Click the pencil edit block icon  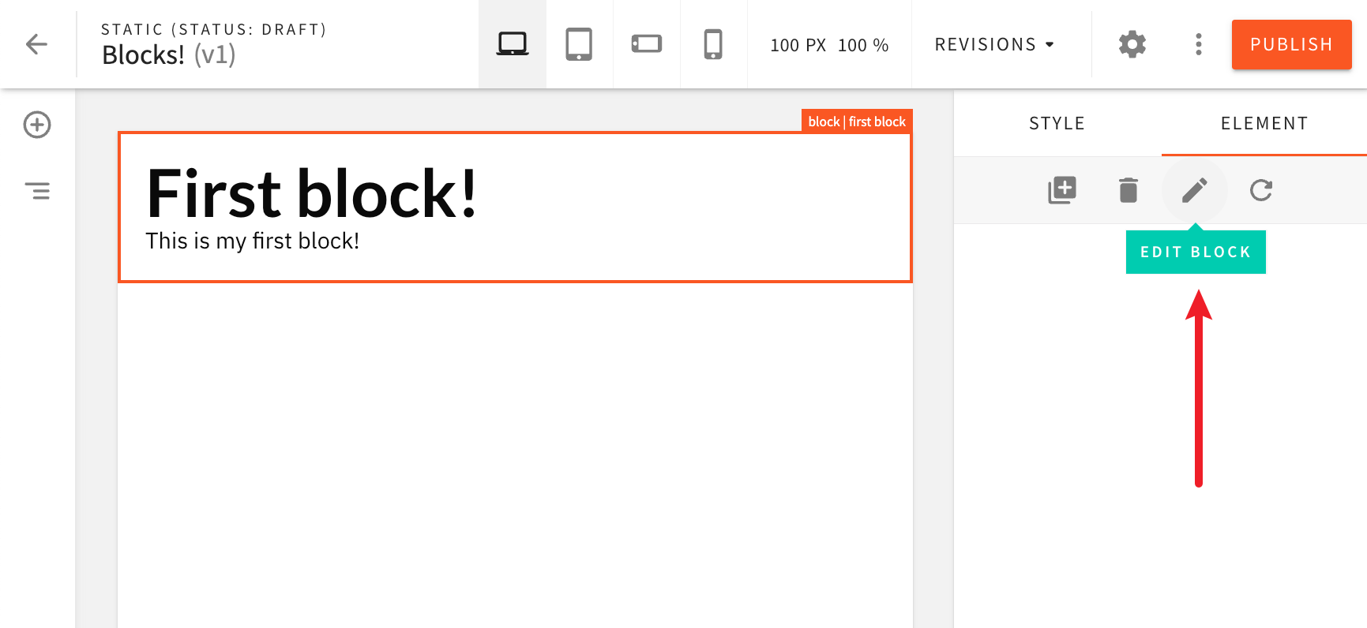coord(1194,190)
